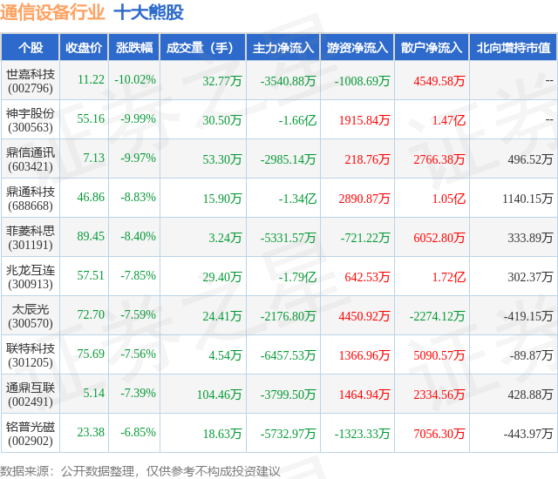Image resolution: width=558 pixels, height=479 pixels.
Task: Click the 十大熊股 title text
Action: [149, 12]
